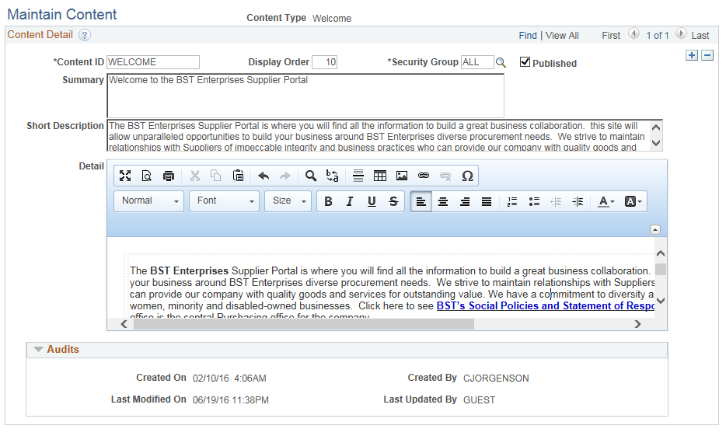Click the Print icon in editor toolbar
The image size is (726, 436).
pos(169,176)
